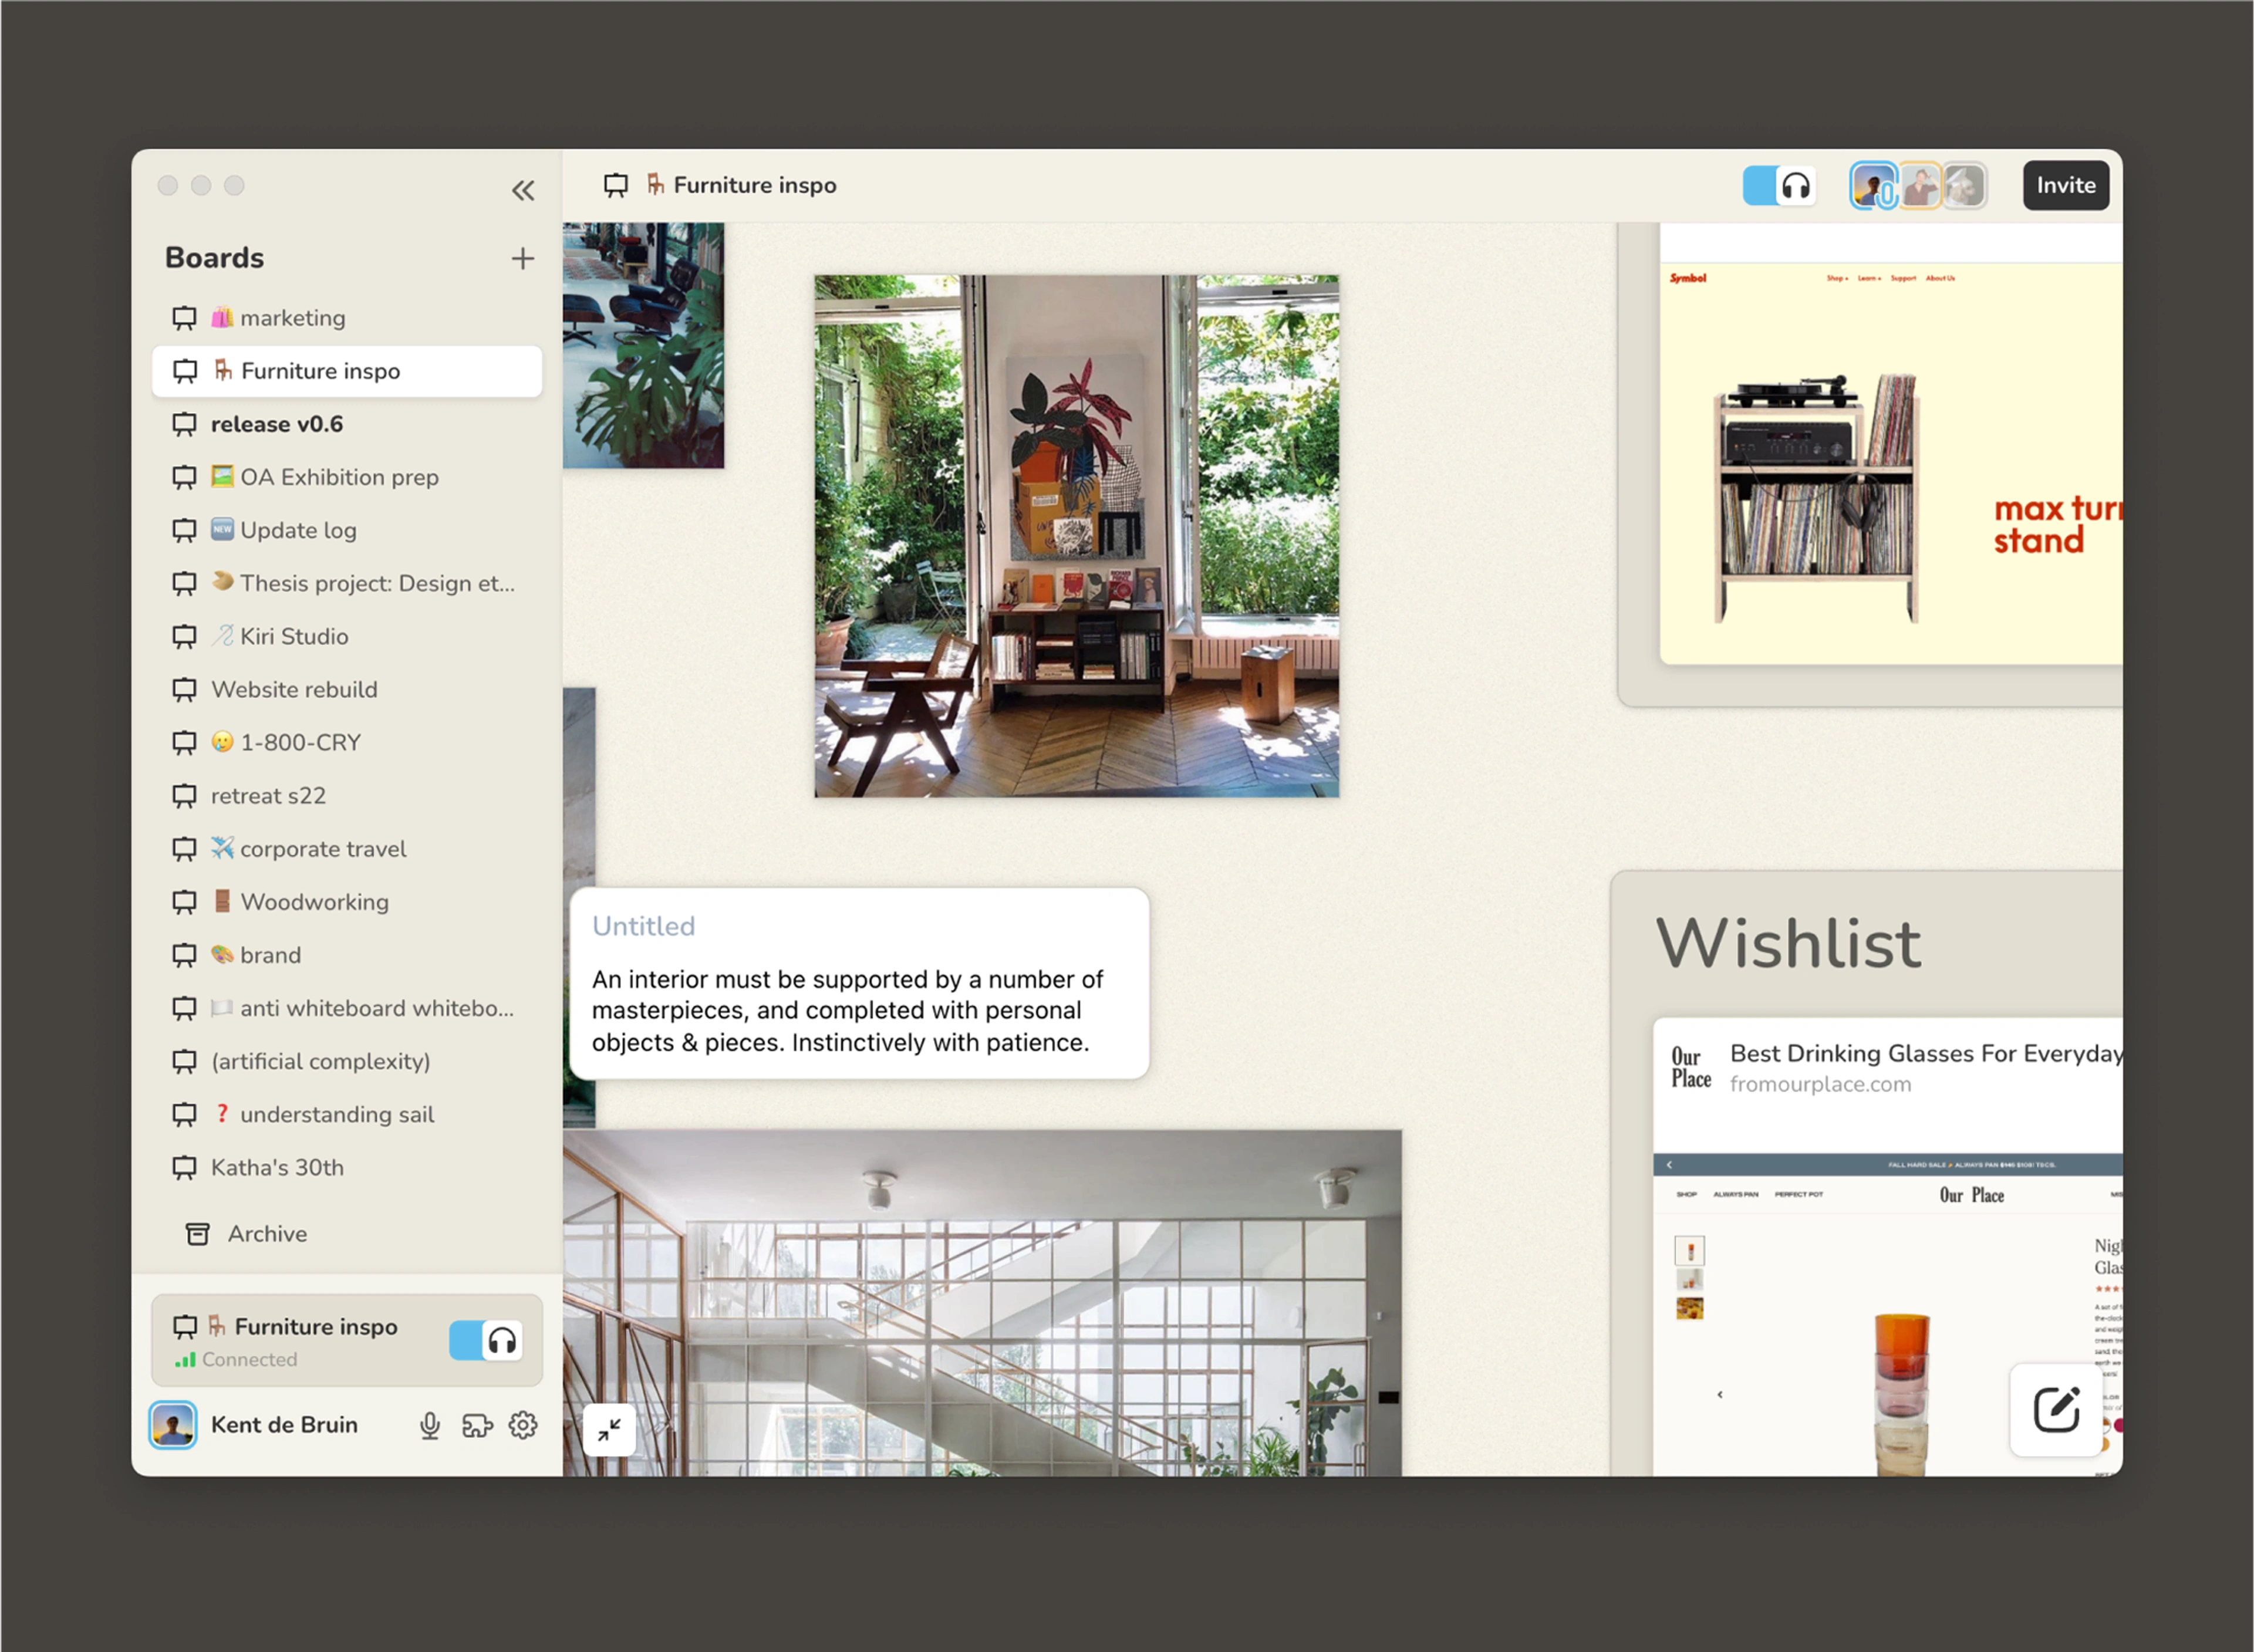Select the release v0.6 board
Viewport: 2254px width, 1652px height.
tap(277, 424)
